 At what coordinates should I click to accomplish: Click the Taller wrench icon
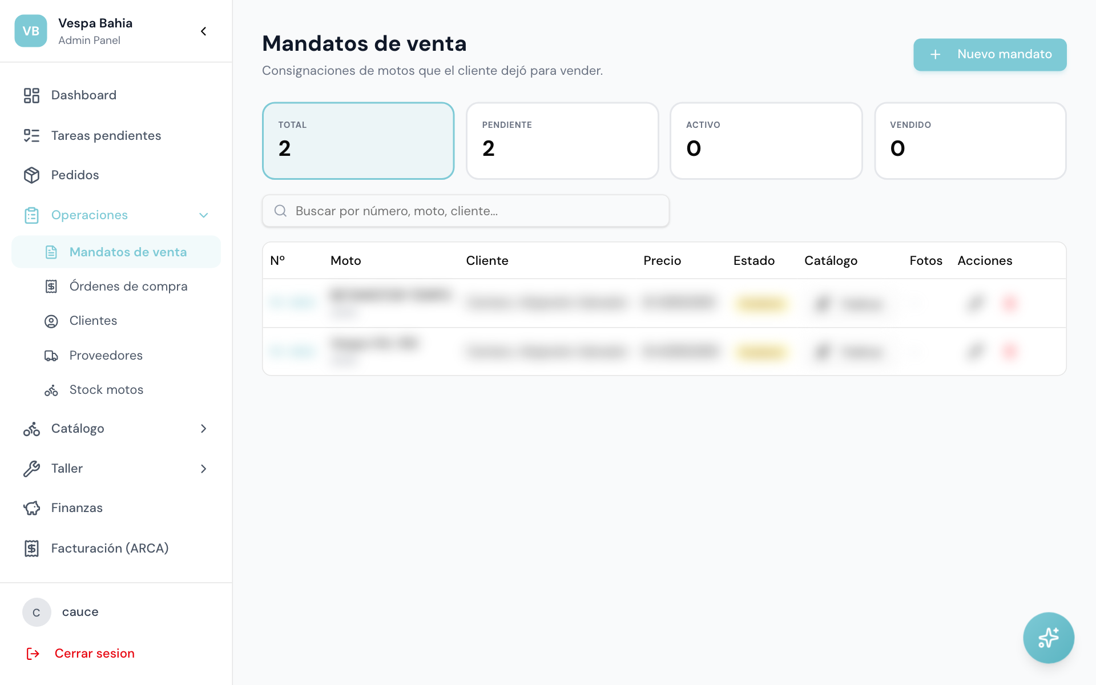31,469
